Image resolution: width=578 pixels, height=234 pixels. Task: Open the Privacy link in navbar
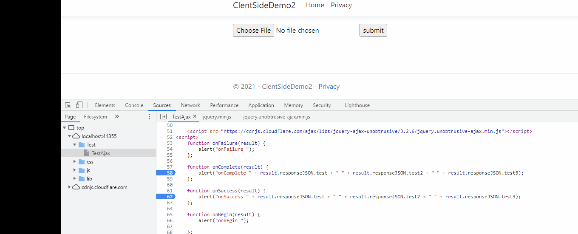point(341,5)
